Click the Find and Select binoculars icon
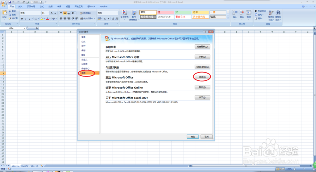Image resolution: width=316 pixels, height=172 pixels. [278, 13]
